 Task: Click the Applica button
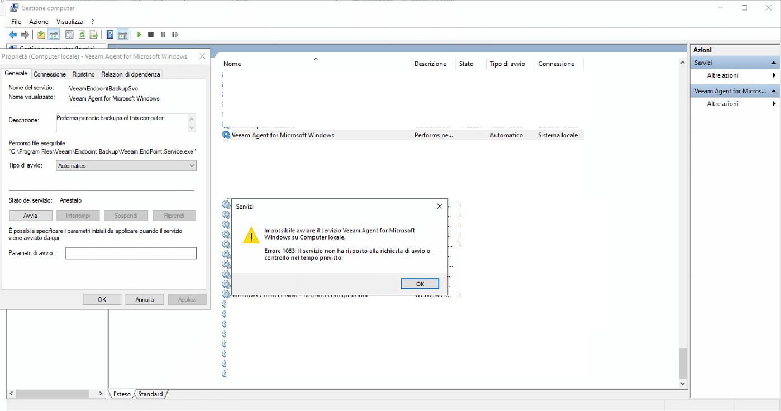[x=187, y=299]
